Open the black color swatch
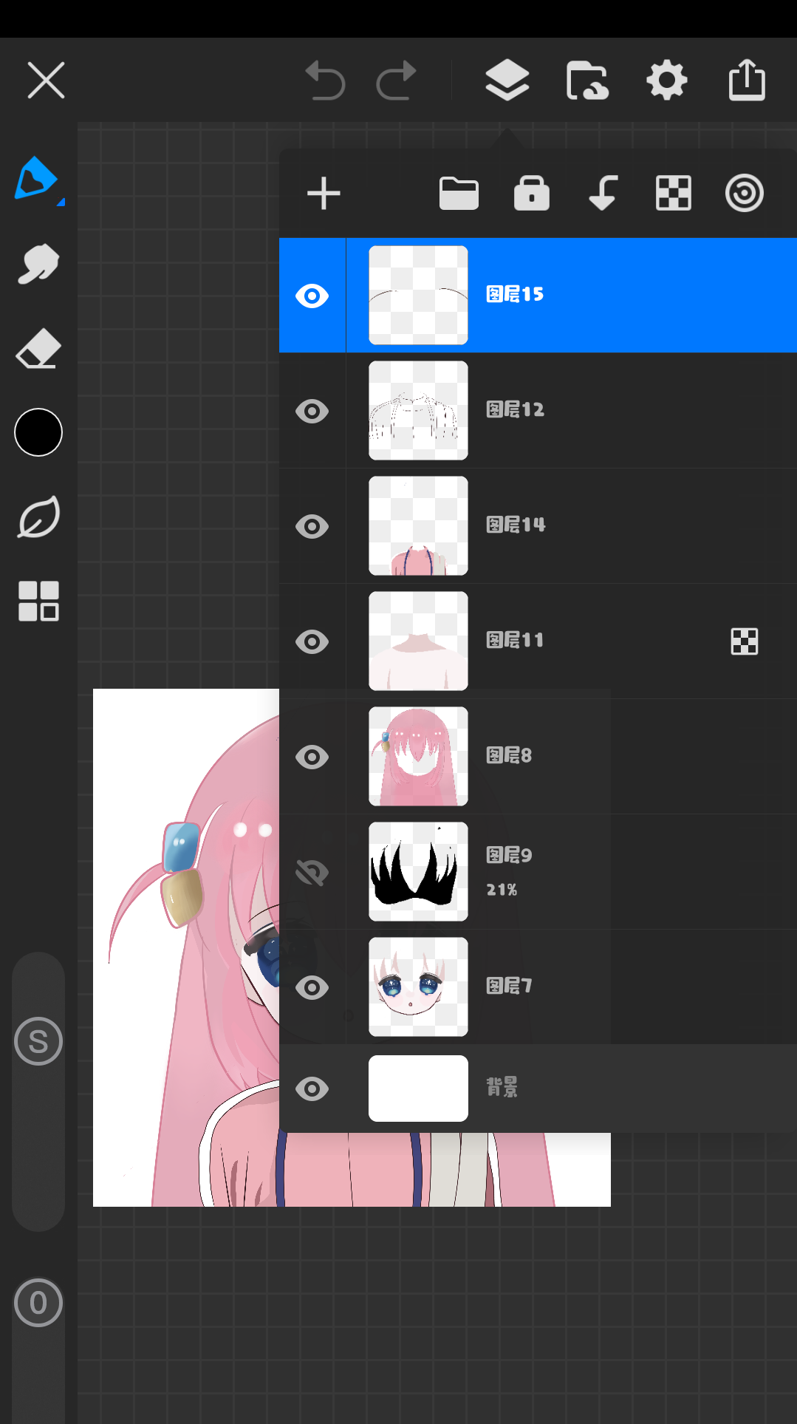The image size is (797, 1424). click(x=38, y=432)
